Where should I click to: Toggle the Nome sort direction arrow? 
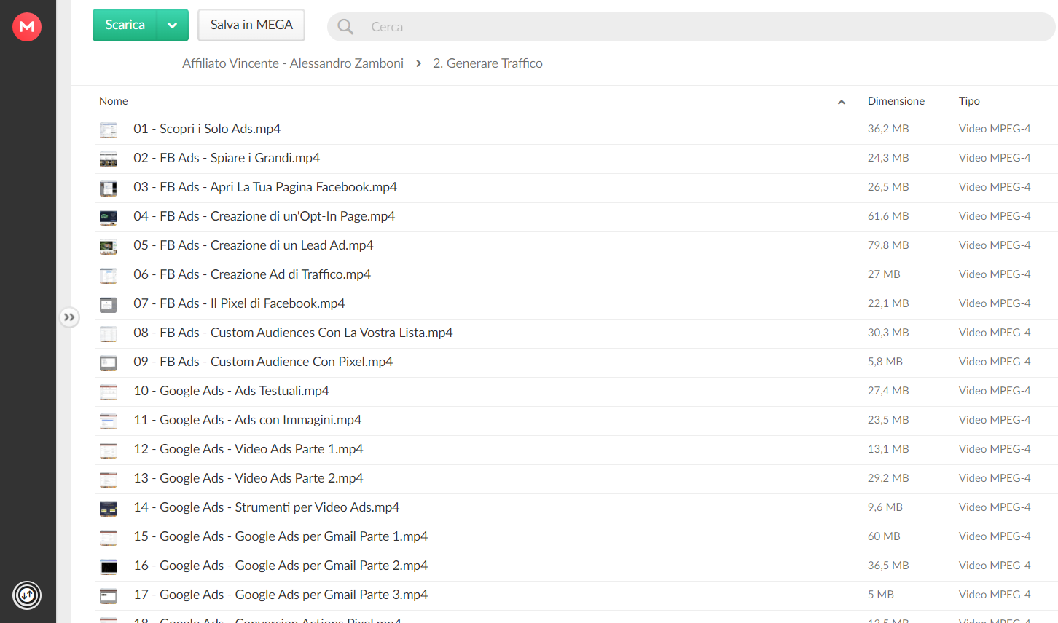(842, 102)
